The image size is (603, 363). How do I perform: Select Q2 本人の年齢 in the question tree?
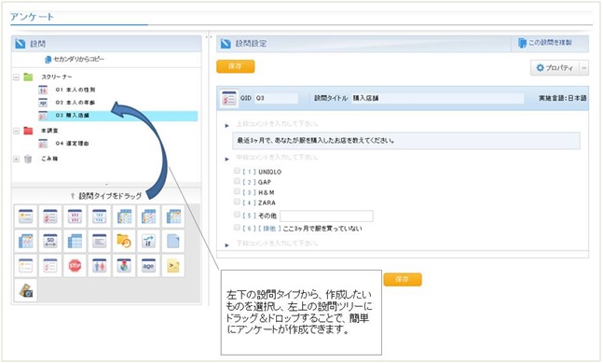tap(75, 103)
